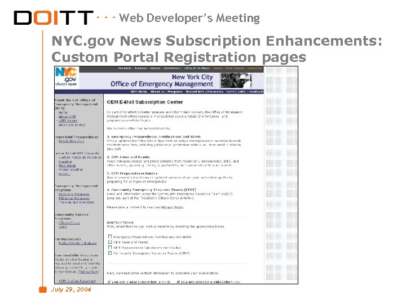Click Email Updates in top bar
This screenshot has height=304, width=406.
tap(235, 68)
